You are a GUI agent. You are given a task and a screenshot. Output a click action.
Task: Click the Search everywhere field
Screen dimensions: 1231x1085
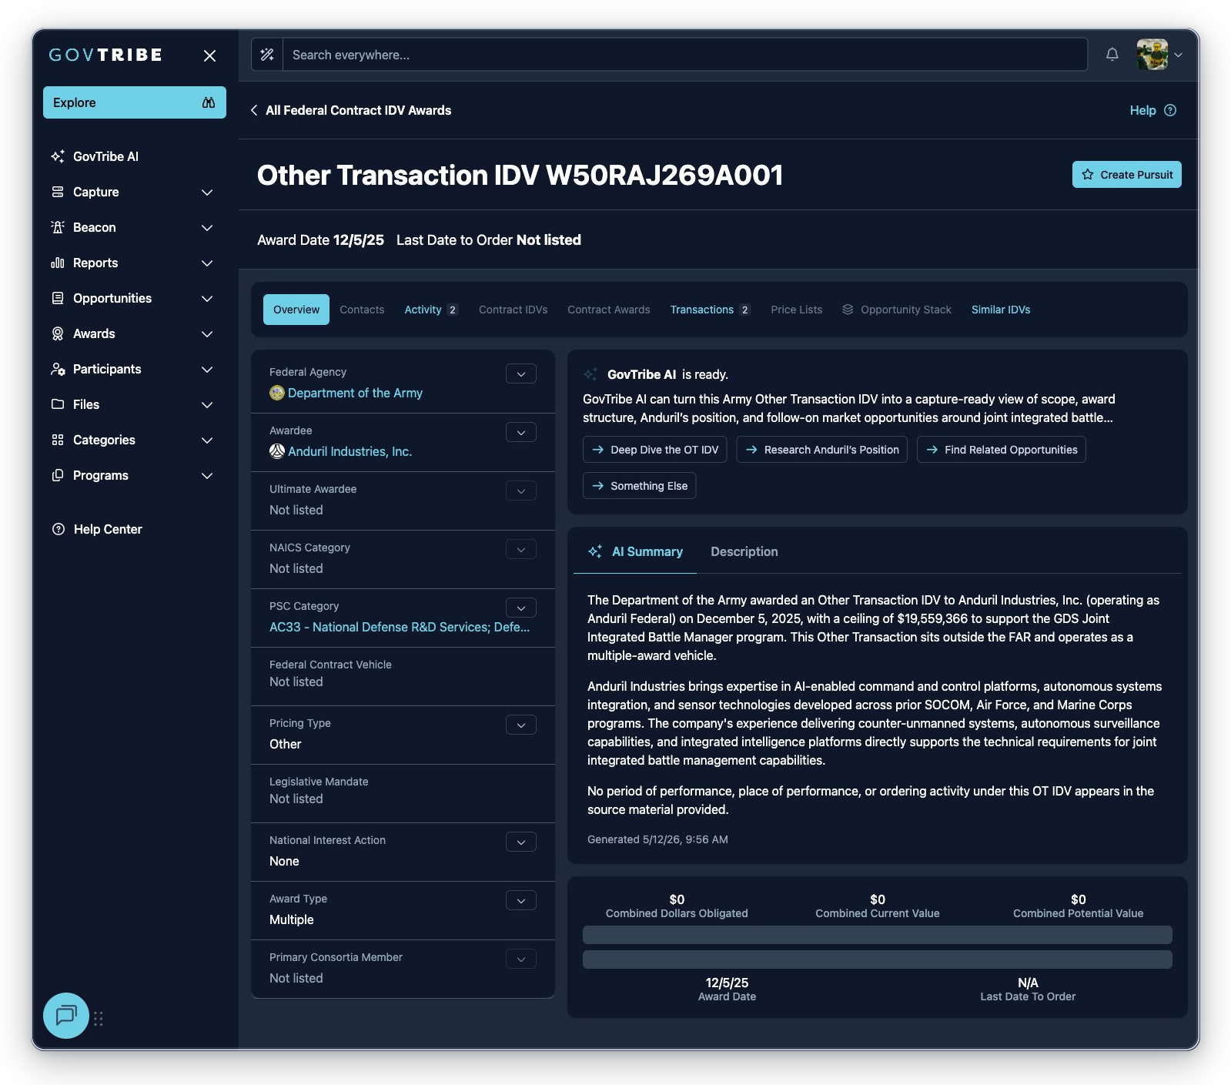[x=685, y=55]
